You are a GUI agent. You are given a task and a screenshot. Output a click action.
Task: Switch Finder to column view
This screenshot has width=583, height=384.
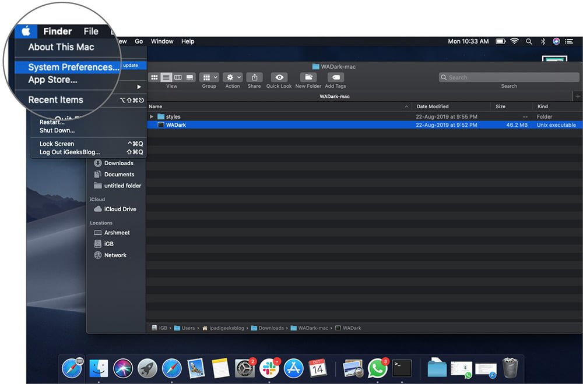point(178,77)
